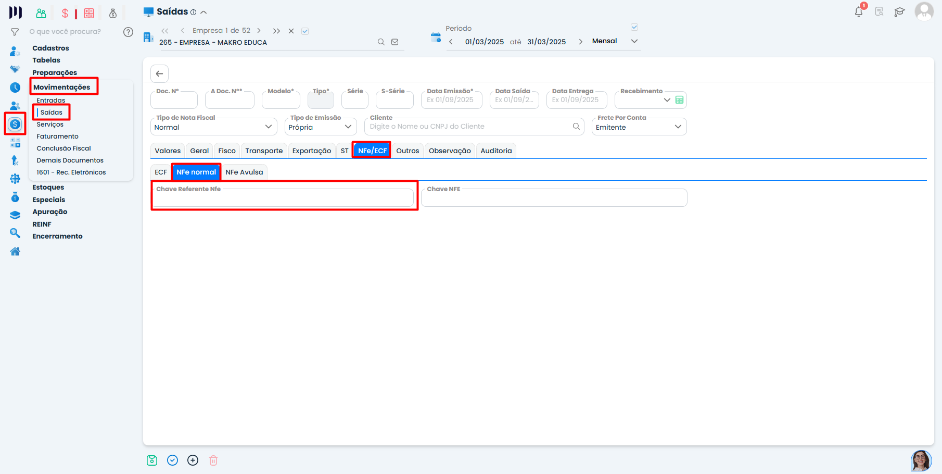Screen dimensions: 942x474
Task: Click the add new record plus icon
Action: coord(193,460)
